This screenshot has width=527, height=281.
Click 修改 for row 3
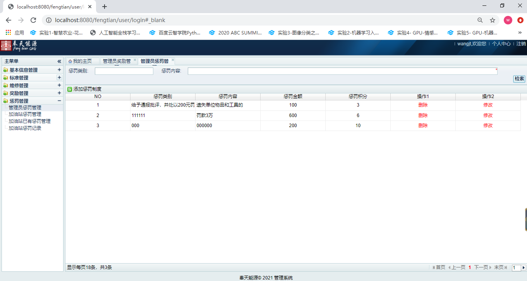click(x=488, y=126)
